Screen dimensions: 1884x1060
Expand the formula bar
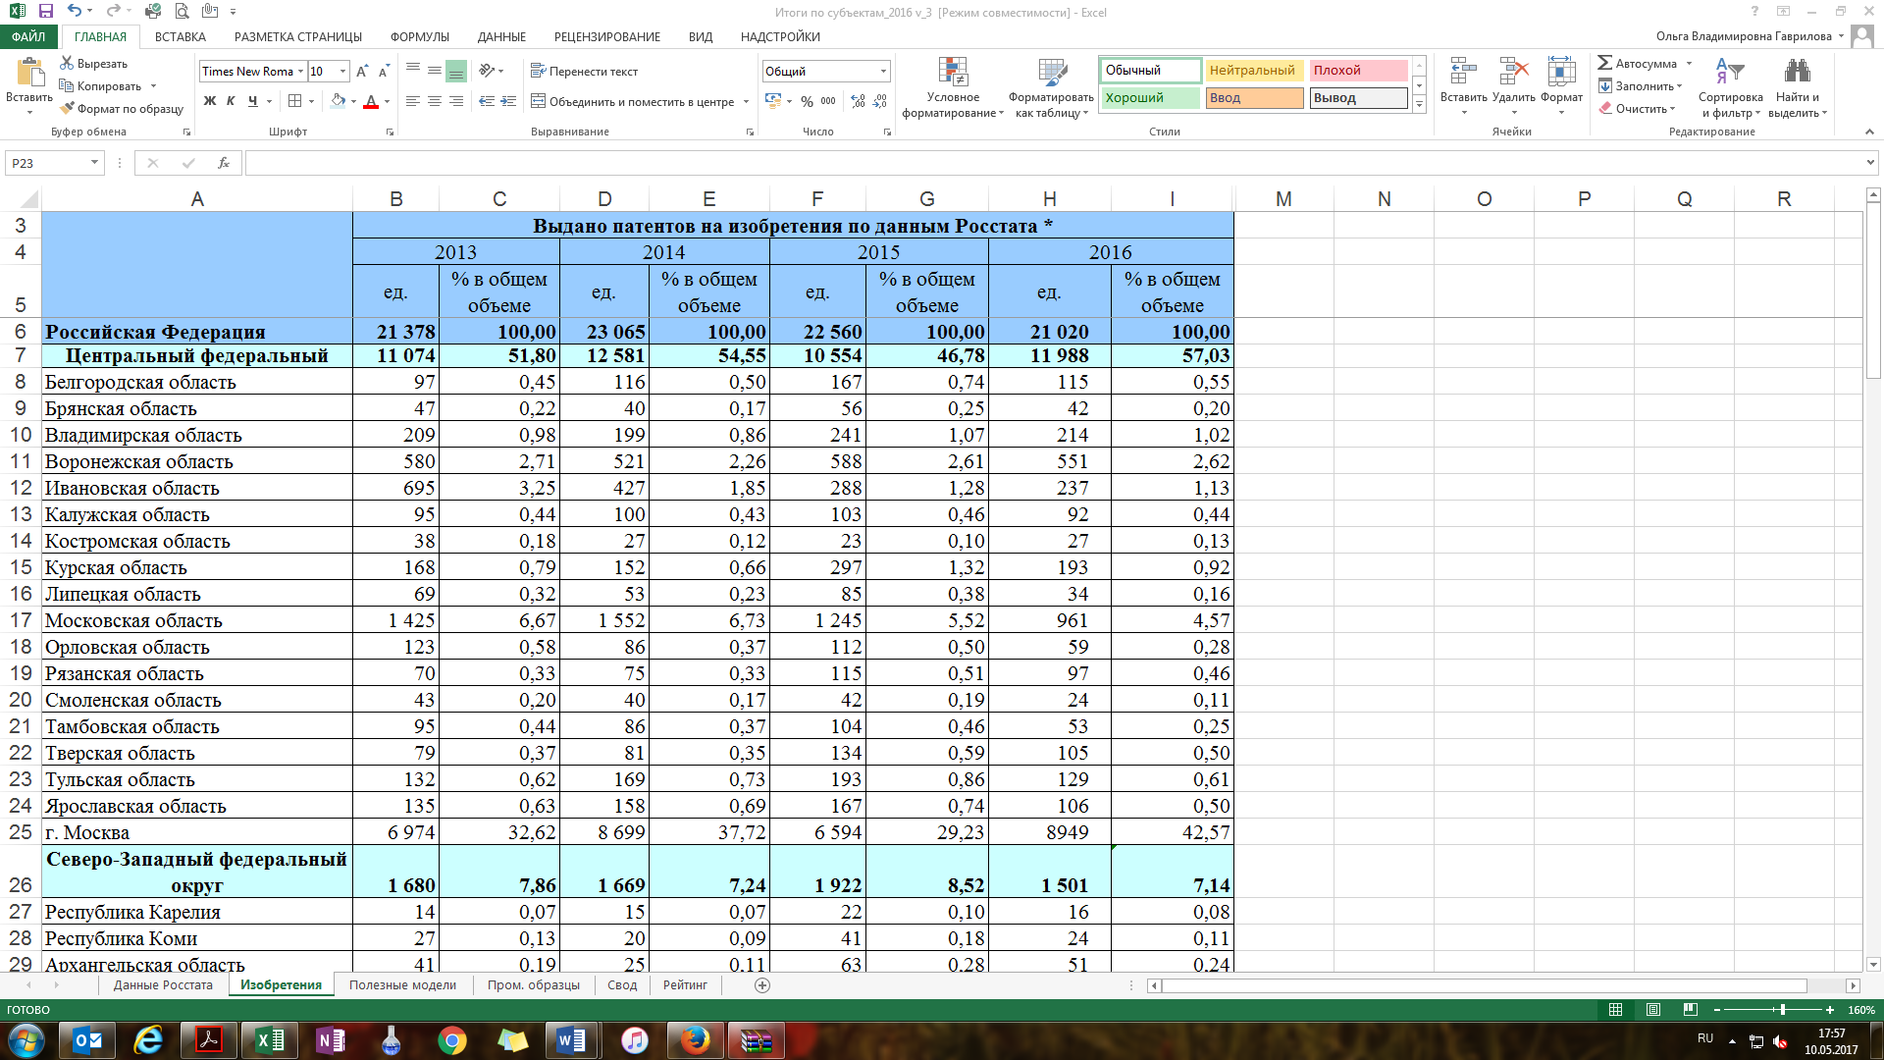click(1870, 163)
